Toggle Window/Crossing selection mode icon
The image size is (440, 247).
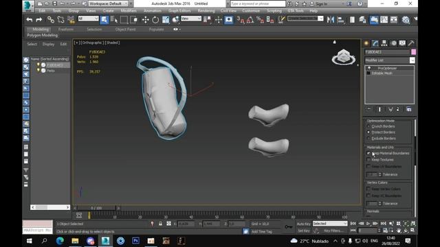134,20
